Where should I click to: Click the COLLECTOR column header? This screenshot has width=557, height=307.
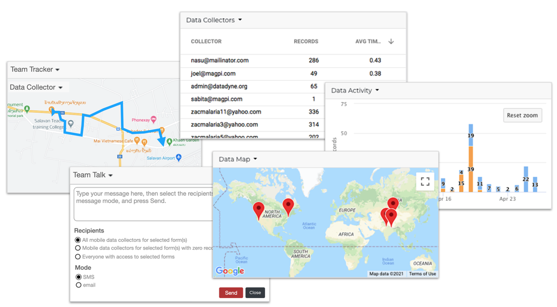206,42
